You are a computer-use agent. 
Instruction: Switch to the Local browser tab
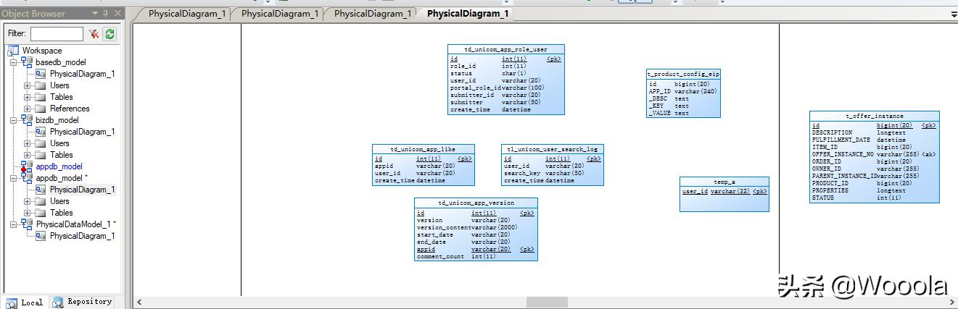coord(25,302)
